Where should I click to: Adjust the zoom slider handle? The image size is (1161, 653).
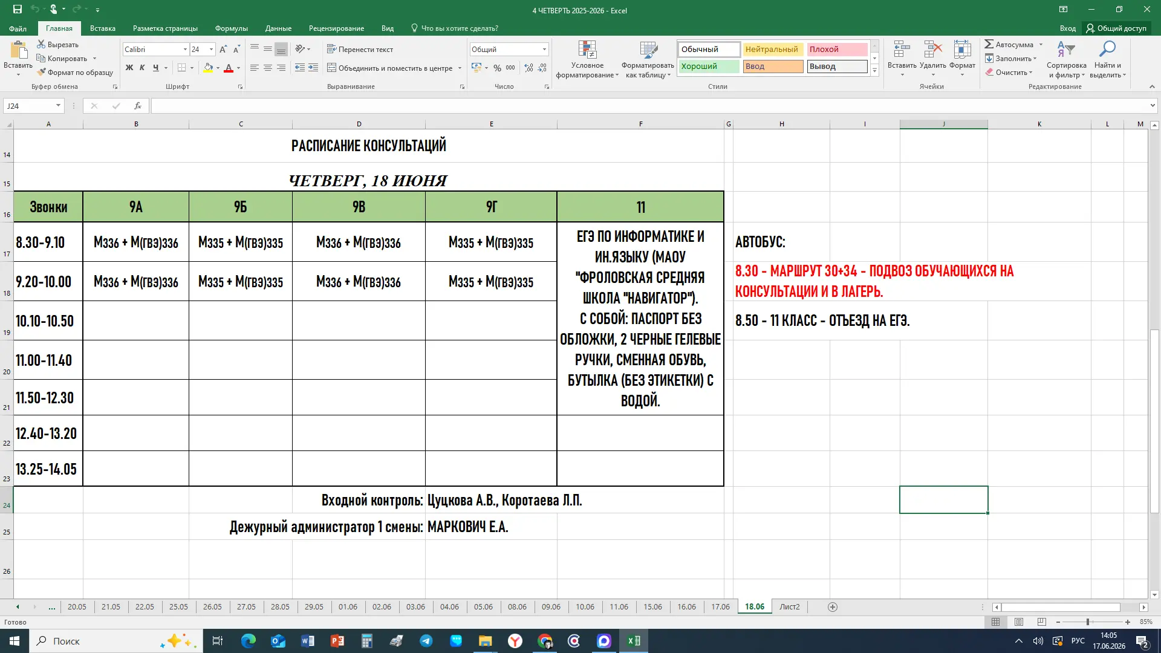click(x=1088, y=622)
